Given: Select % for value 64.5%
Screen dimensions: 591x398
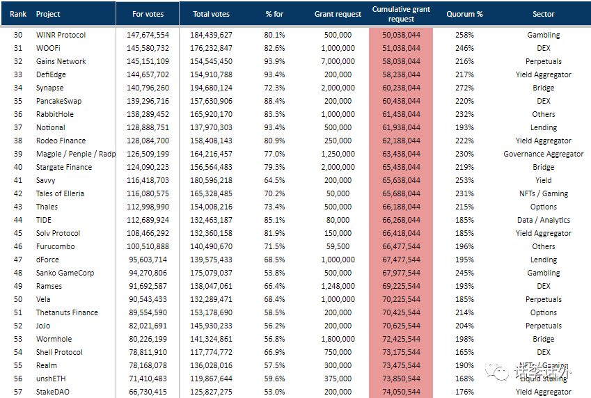Looking at the screenshot, I should pos(274,180).
